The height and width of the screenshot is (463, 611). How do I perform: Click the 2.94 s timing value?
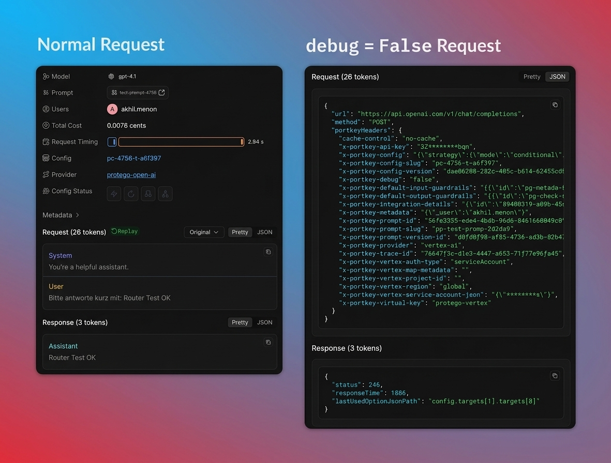(x=256, y=142)
